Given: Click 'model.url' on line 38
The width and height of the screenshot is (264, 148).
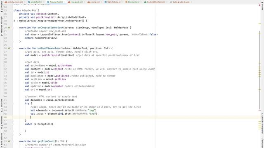Looking at the screenshot, I should click(x=45, y=90).
